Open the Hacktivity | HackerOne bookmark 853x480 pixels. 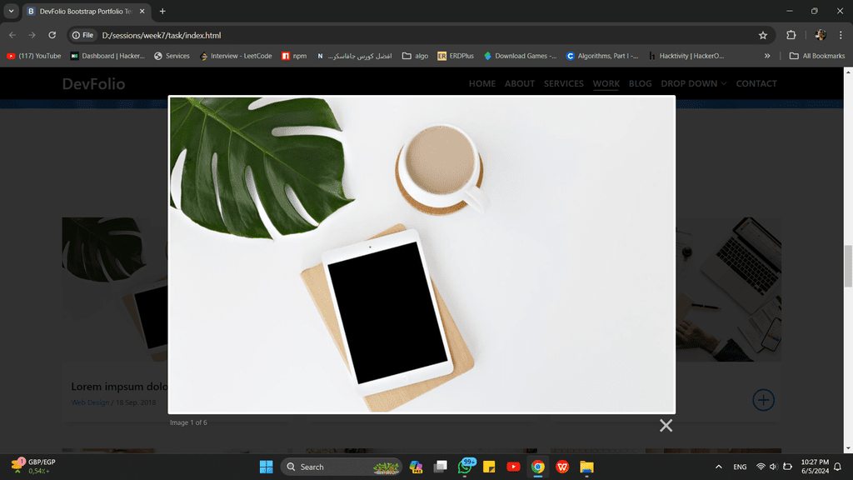686,56
